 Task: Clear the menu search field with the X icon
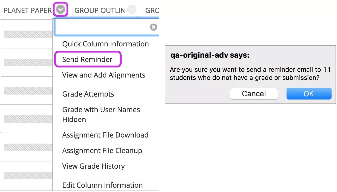coord(154,27)
